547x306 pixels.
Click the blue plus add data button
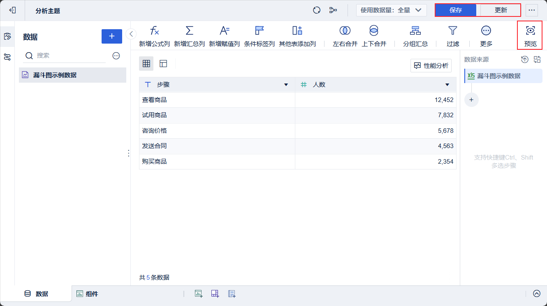coord(112,36)
